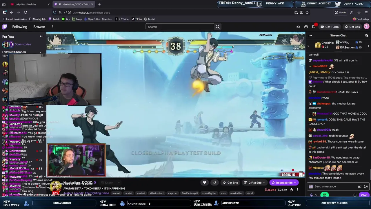Open Prime loot crown icon
Image resolution: width=371 pixels, height=209 pixels.
(298, 27)
